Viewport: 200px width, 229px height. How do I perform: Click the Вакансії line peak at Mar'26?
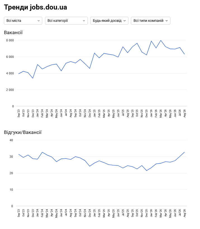pos(161,40)
